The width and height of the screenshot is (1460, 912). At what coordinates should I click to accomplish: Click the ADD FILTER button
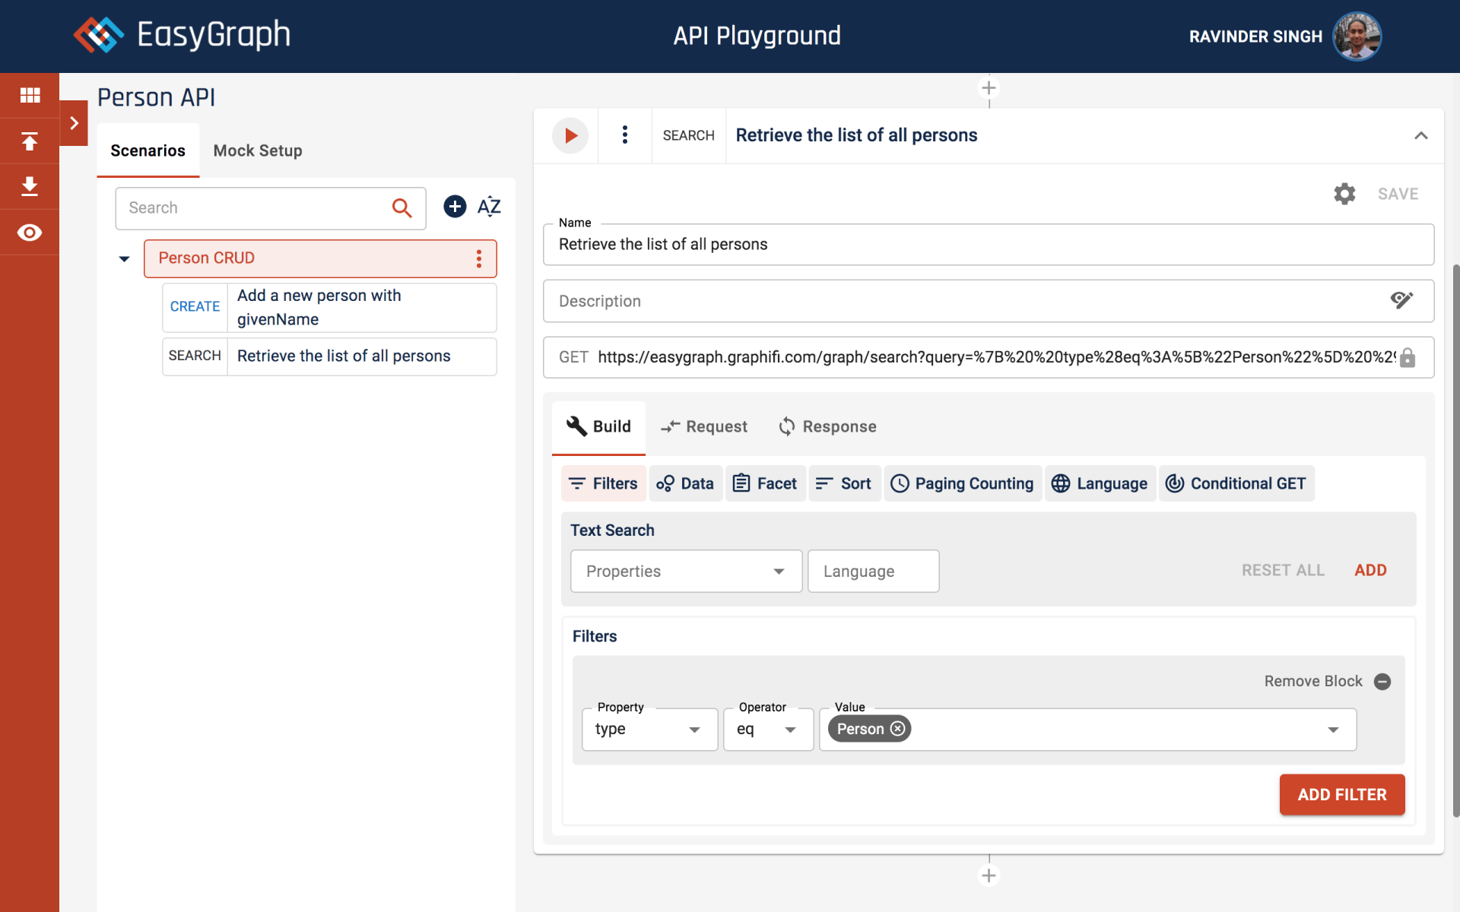point(1341,795)
